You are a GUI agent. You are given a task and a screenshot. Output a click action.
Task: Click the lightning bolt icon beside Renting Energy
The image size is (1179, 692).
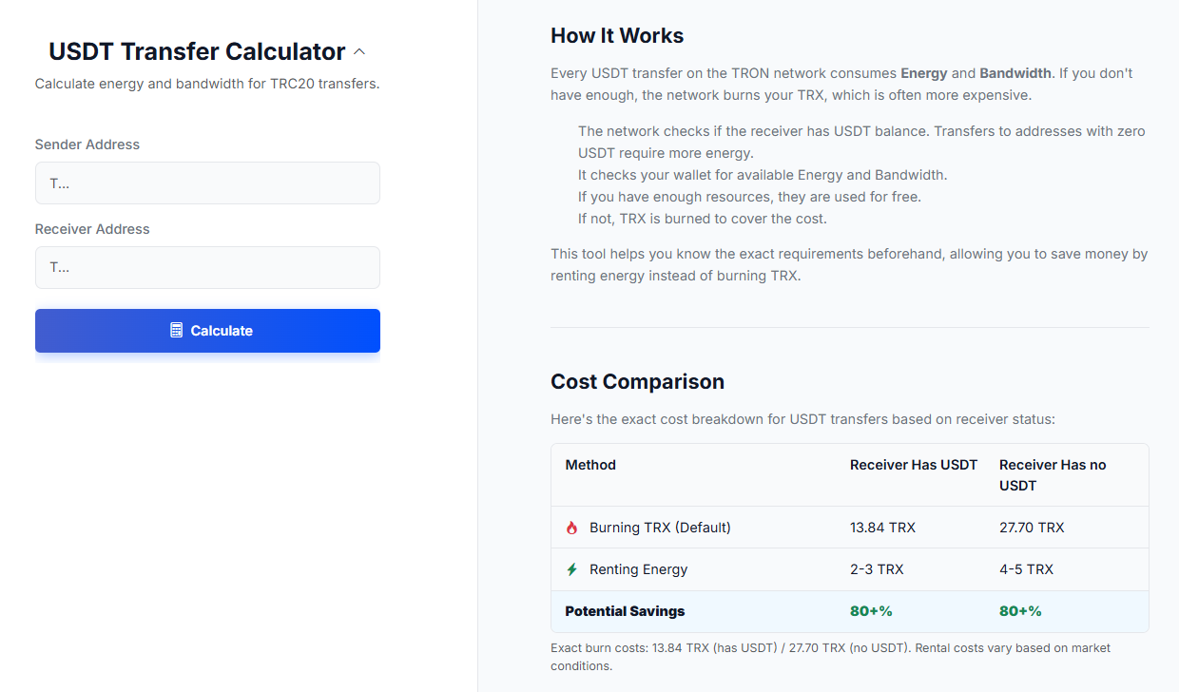[571, 569]
